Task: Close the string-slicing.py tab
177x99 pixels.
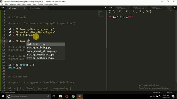Action: 46,8
